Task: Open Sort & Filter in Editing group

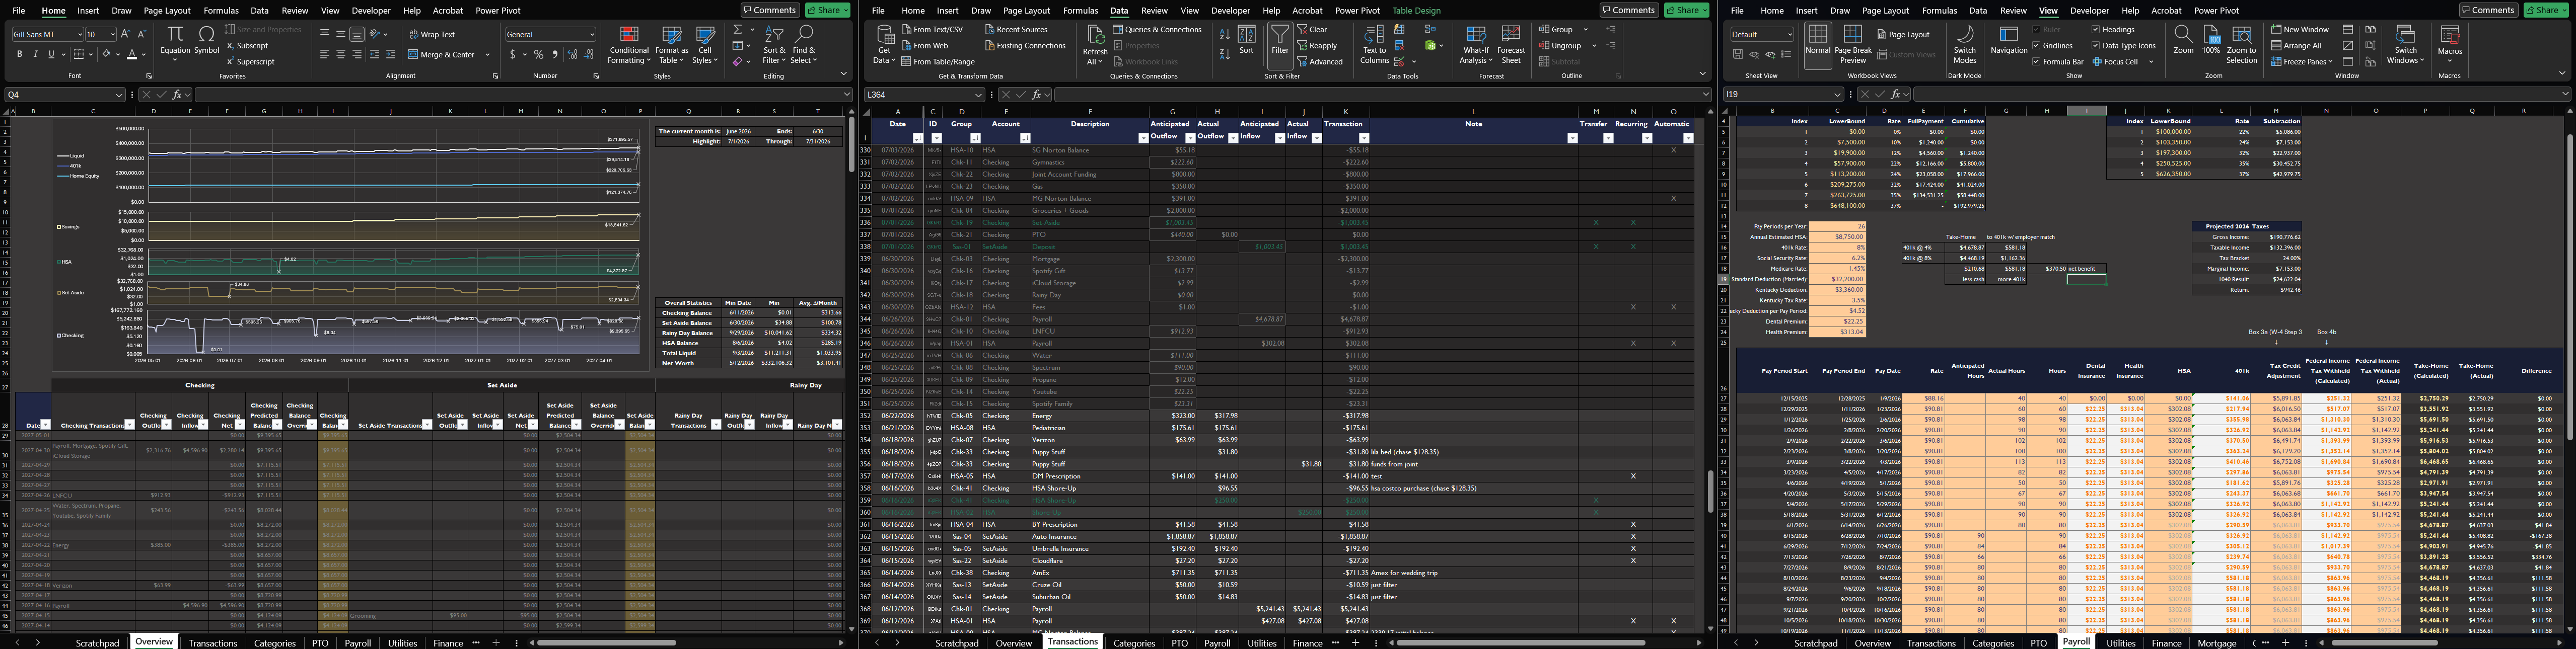Action: (774, 46)
